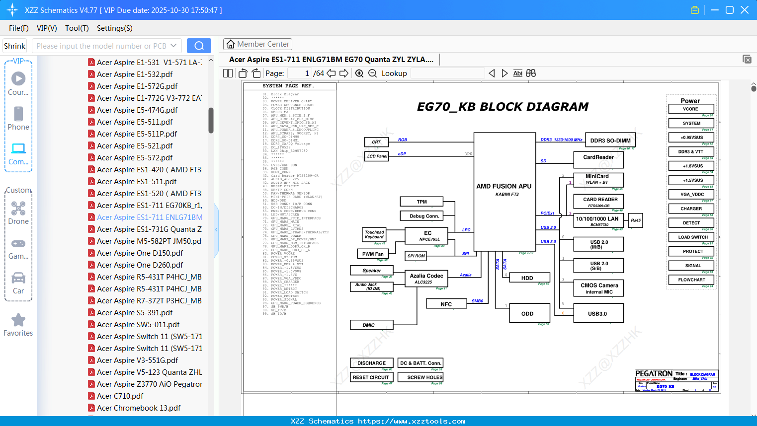Select the Phone category icon
Screen dimensions: 757x426
(18, 118)
